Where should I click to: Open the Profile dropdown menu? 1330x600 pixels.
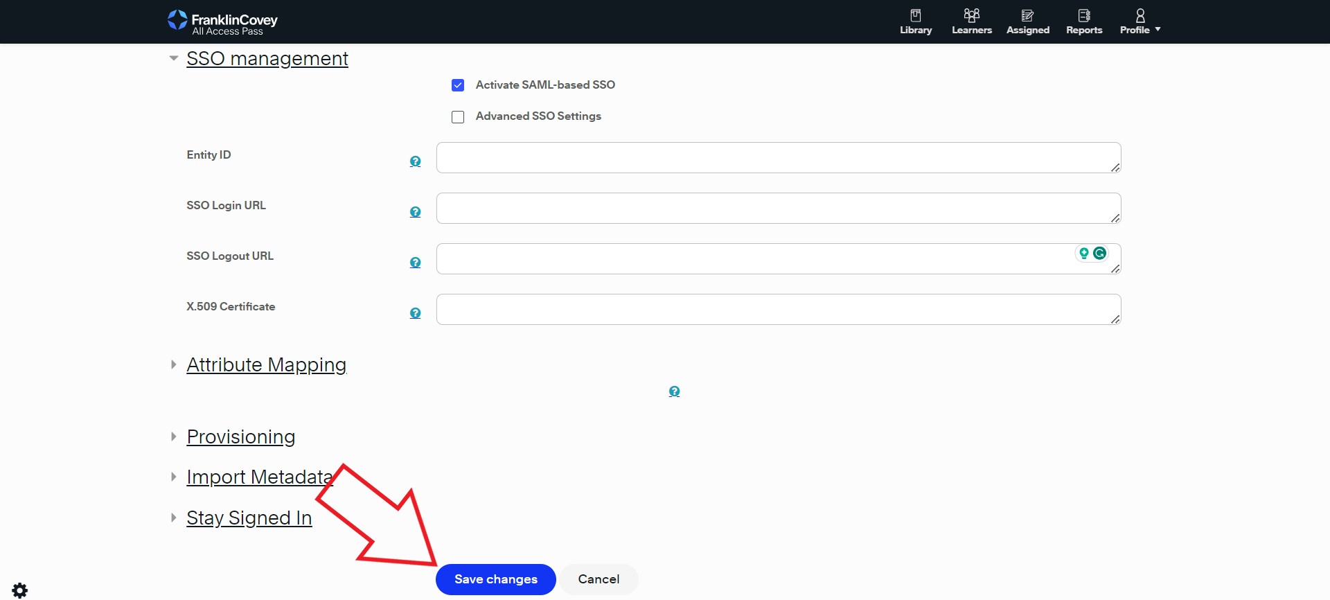(1140, 21)
